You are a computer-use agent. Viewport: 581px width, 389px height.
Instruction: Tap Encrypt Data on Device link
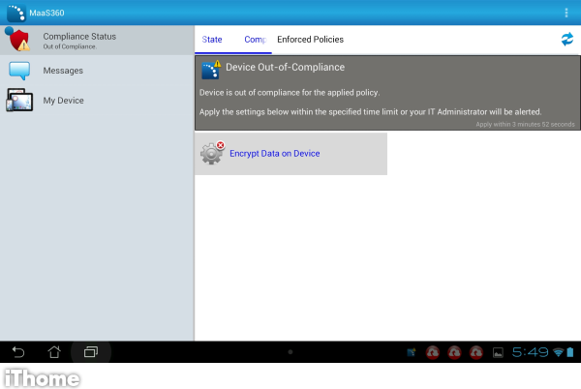click(x=274, y=154)
